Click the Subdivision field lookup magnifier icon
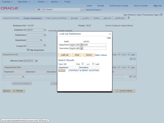This screenshot has width=164, height=123. 45,35
